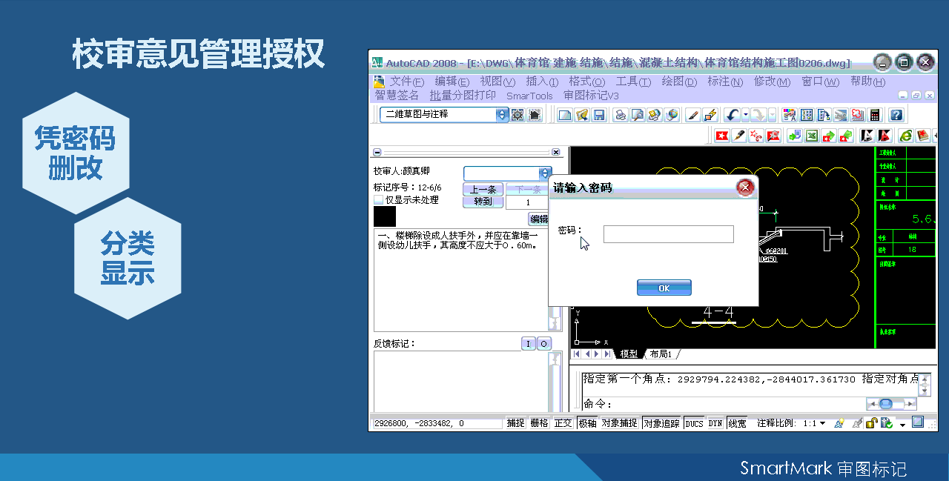Screen dimensions: 949x481
Task: Toggle 栅格 grid display
Action: pos(539,423)
